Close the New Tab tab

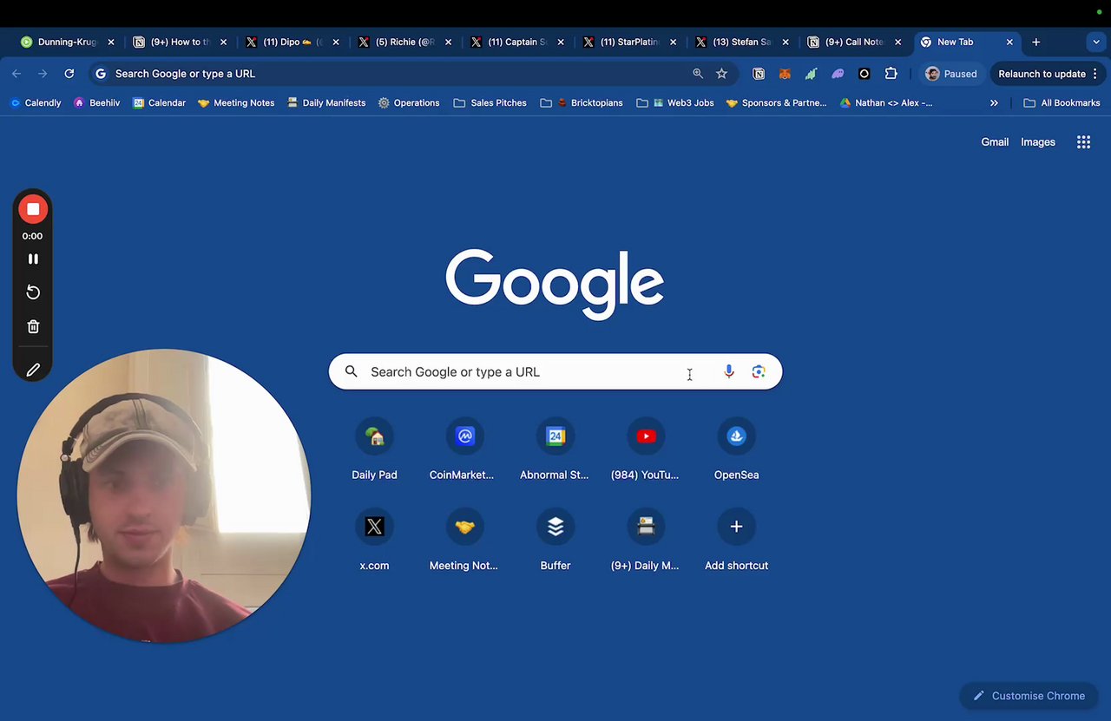pyautogui.click(x=1009, y=42)
